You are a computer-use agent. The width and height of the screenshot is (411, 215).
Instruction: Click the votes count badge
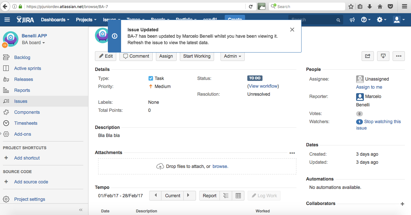coord(359,114)
